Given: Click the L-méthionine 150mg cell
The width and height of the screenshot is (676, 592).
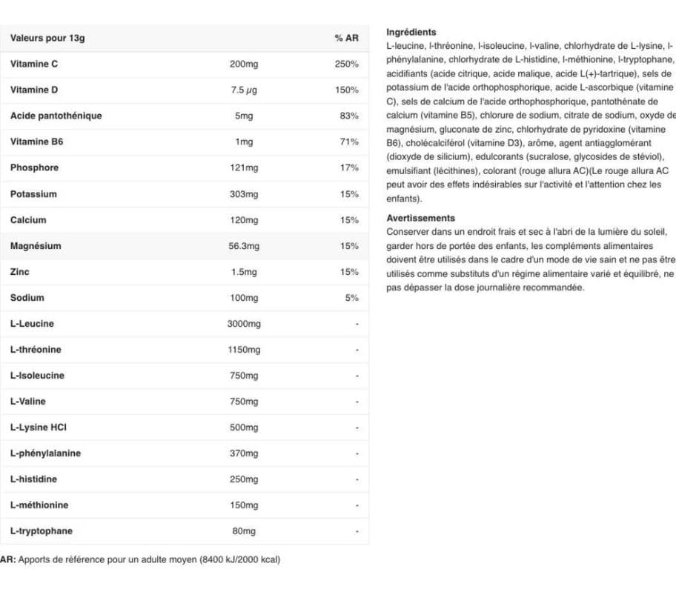Looking at the screenshot, I should [x=244, y=505].
